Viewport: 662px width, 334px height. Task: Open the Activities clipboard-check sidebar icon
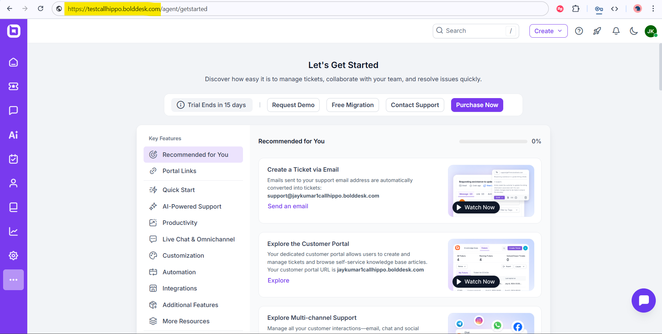[13, 159]
